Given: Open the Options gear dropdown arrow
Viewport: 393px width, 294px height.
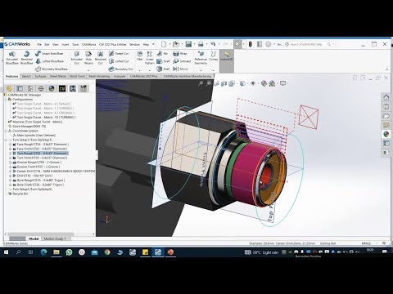Looking at the screenshot, I should point(274,44).
